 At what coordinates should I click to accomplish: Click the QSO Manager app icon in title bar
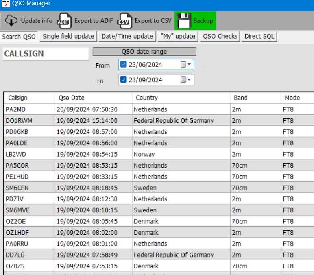click(6, 3)
